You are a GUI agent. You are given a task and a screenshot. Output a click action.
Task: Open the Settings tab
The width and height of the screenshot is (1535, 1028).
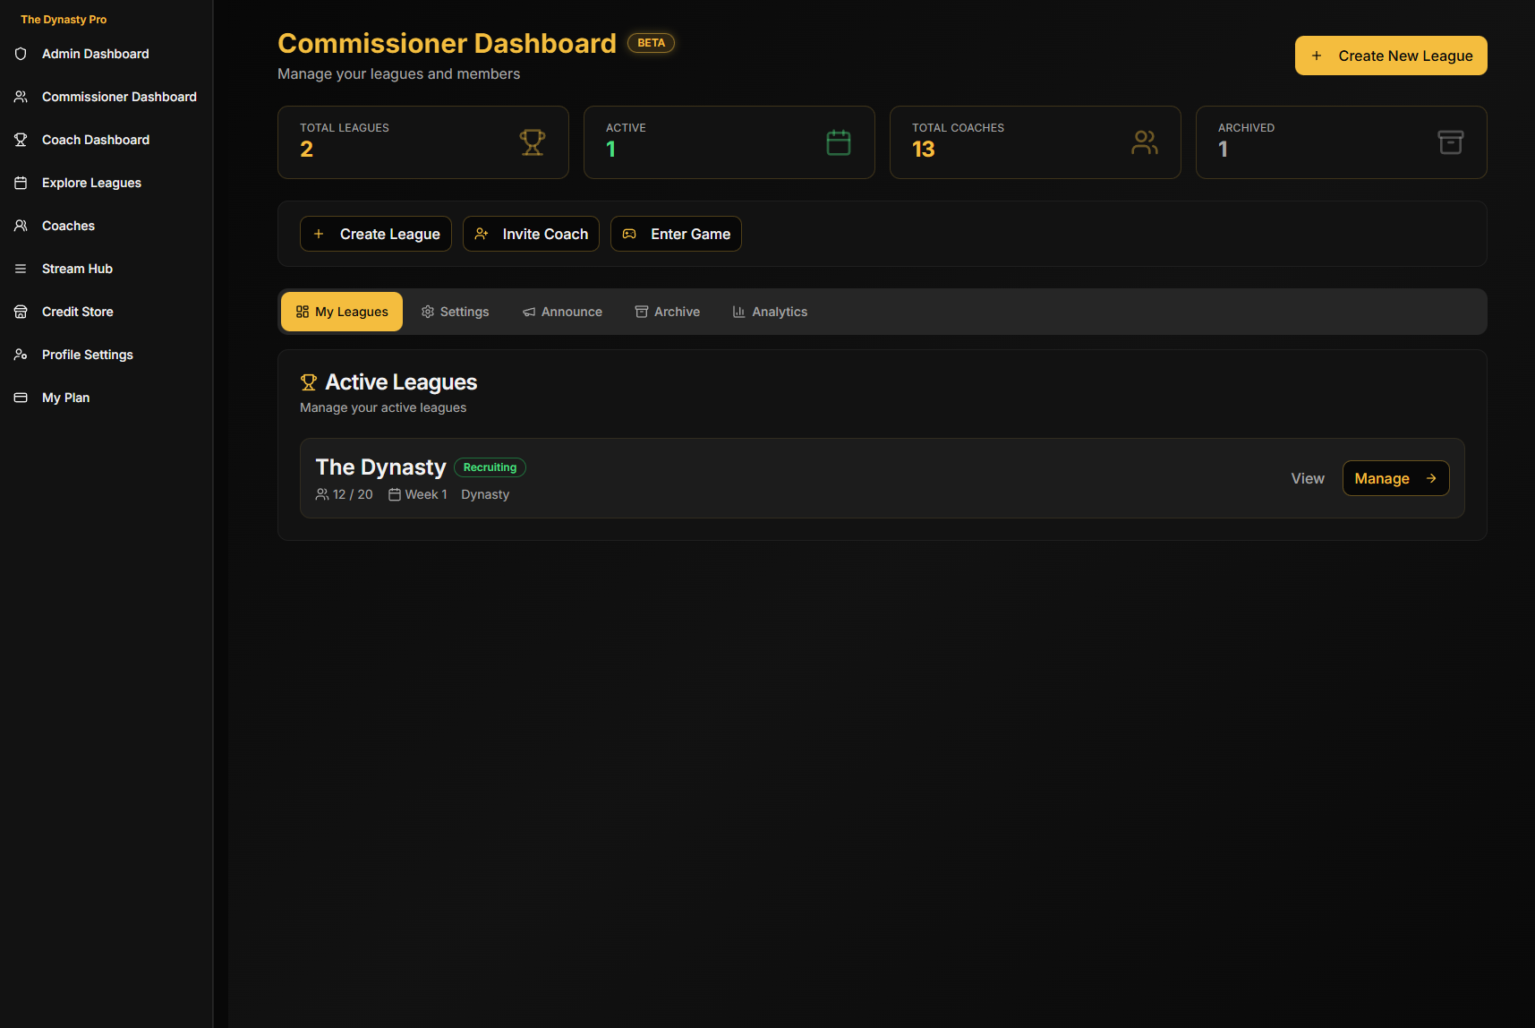click(x=455, y=311)
